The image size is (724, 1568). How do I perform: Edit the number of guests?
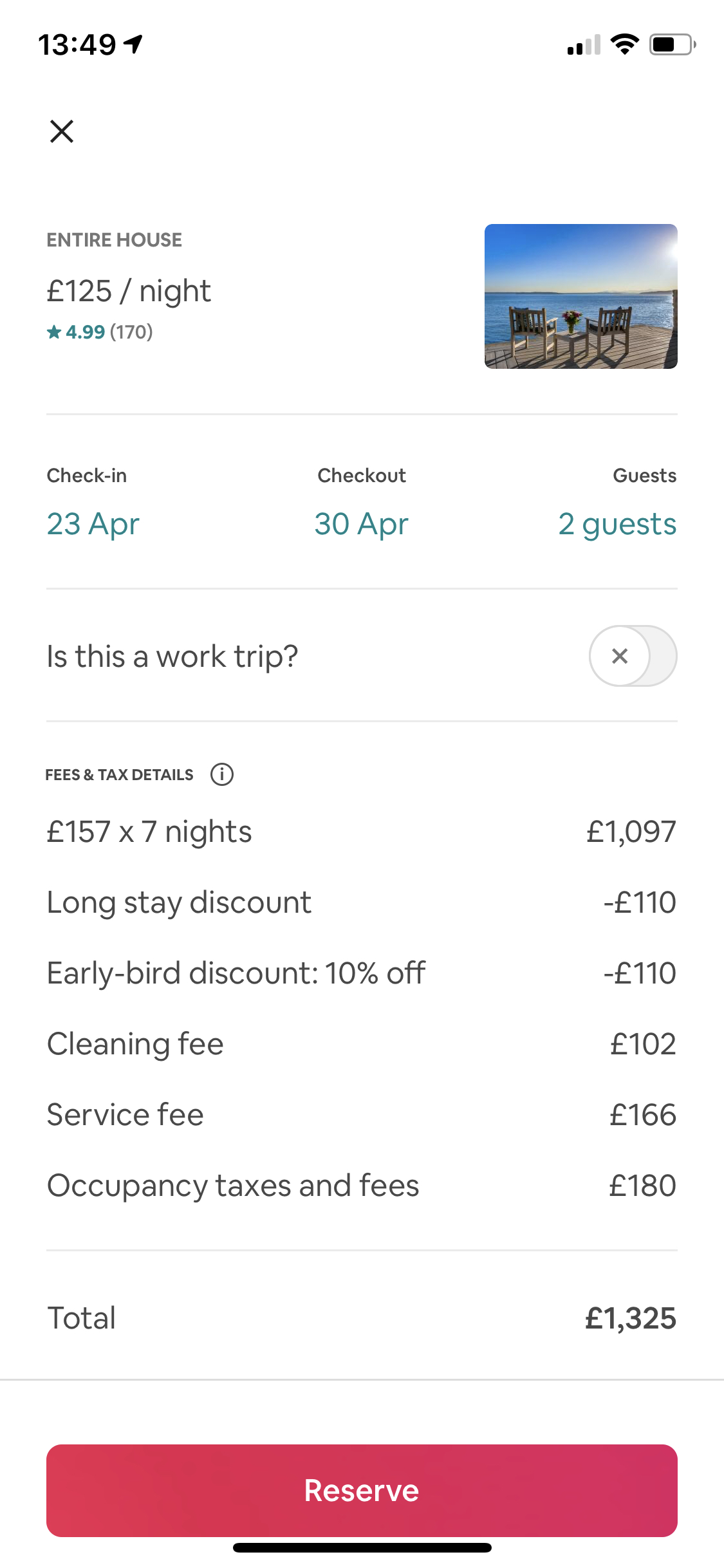617,524
